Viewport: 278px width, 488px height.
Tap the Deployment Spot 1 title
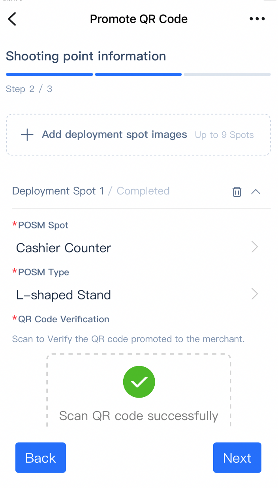(x=58, y=191)
